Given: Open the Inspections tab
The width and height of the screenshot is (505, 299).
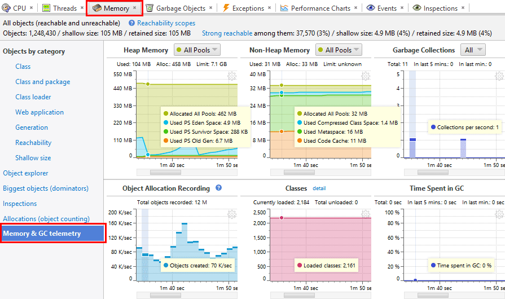Looking at the screenshot, I should [435, 8].
